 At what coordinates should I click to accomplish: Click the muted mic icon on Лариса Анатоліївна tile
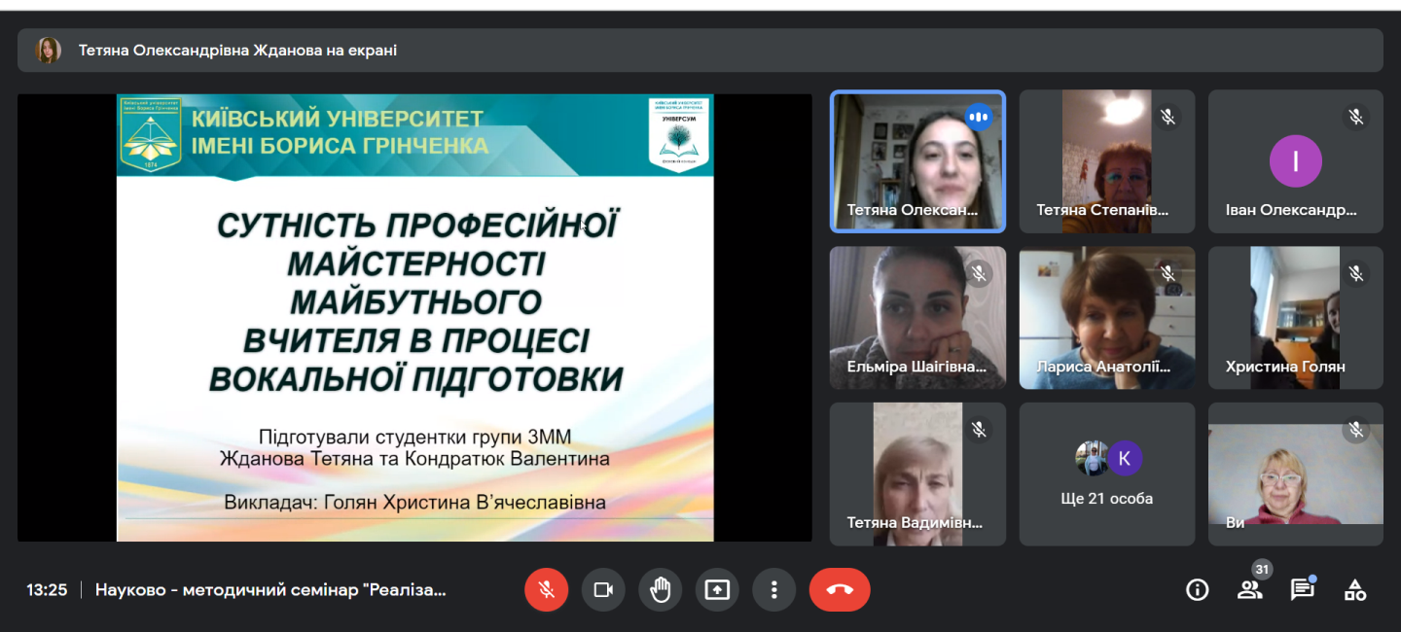[1167, 274]
